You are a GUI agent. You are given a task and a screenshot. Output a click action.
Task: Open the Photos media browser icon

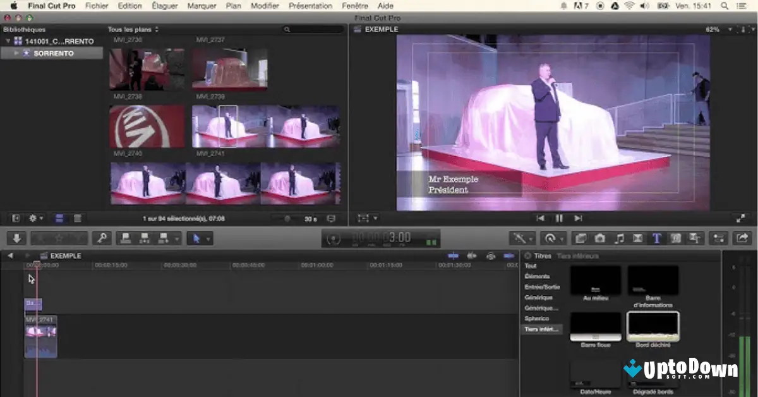[600, 238]
